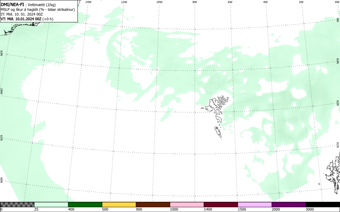Click the '18W' label on left edge
Viewport: 340px width, 212px height.
pyautogui.click(x=2, y=91)
